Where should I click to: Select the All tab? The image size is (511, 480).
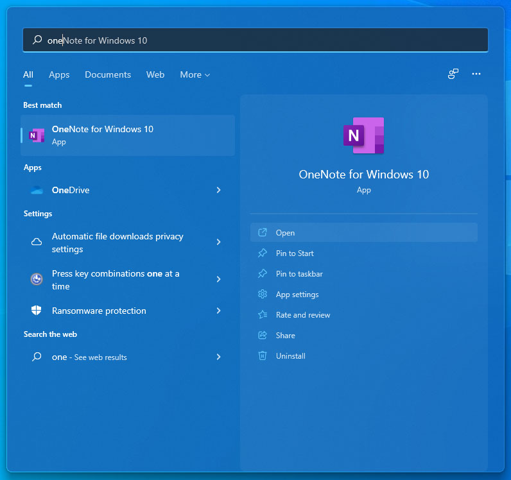28,74
